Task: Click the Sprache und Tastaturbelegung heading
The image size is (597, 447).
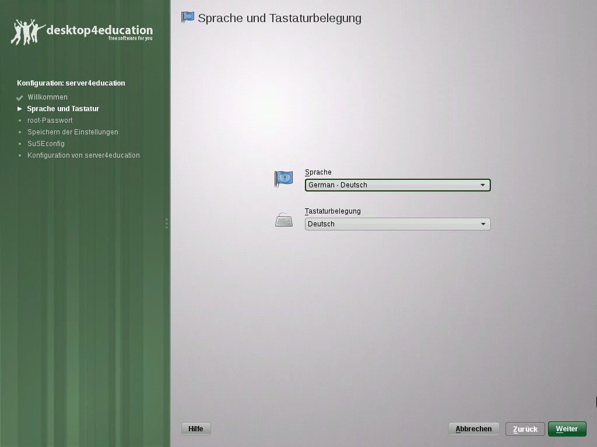Action: (x=279, y=18)
